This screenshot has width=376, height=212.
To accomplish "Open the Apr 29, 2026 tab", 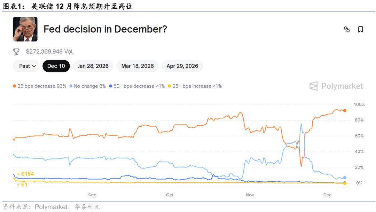I will [x=182, y=66].
